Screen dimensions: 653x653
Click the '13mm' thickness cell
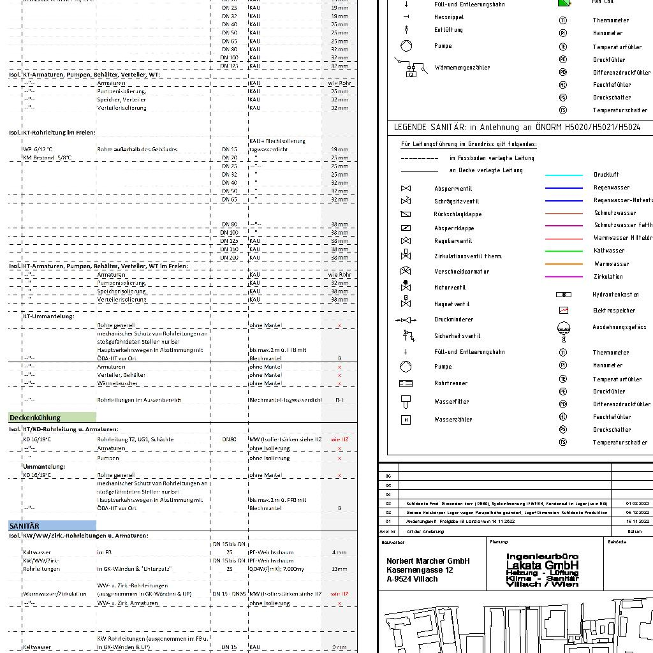[x=339, y=569]
